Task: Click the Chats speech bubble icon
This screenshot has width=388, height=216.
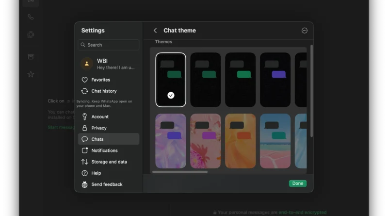Action: [84, 139]
